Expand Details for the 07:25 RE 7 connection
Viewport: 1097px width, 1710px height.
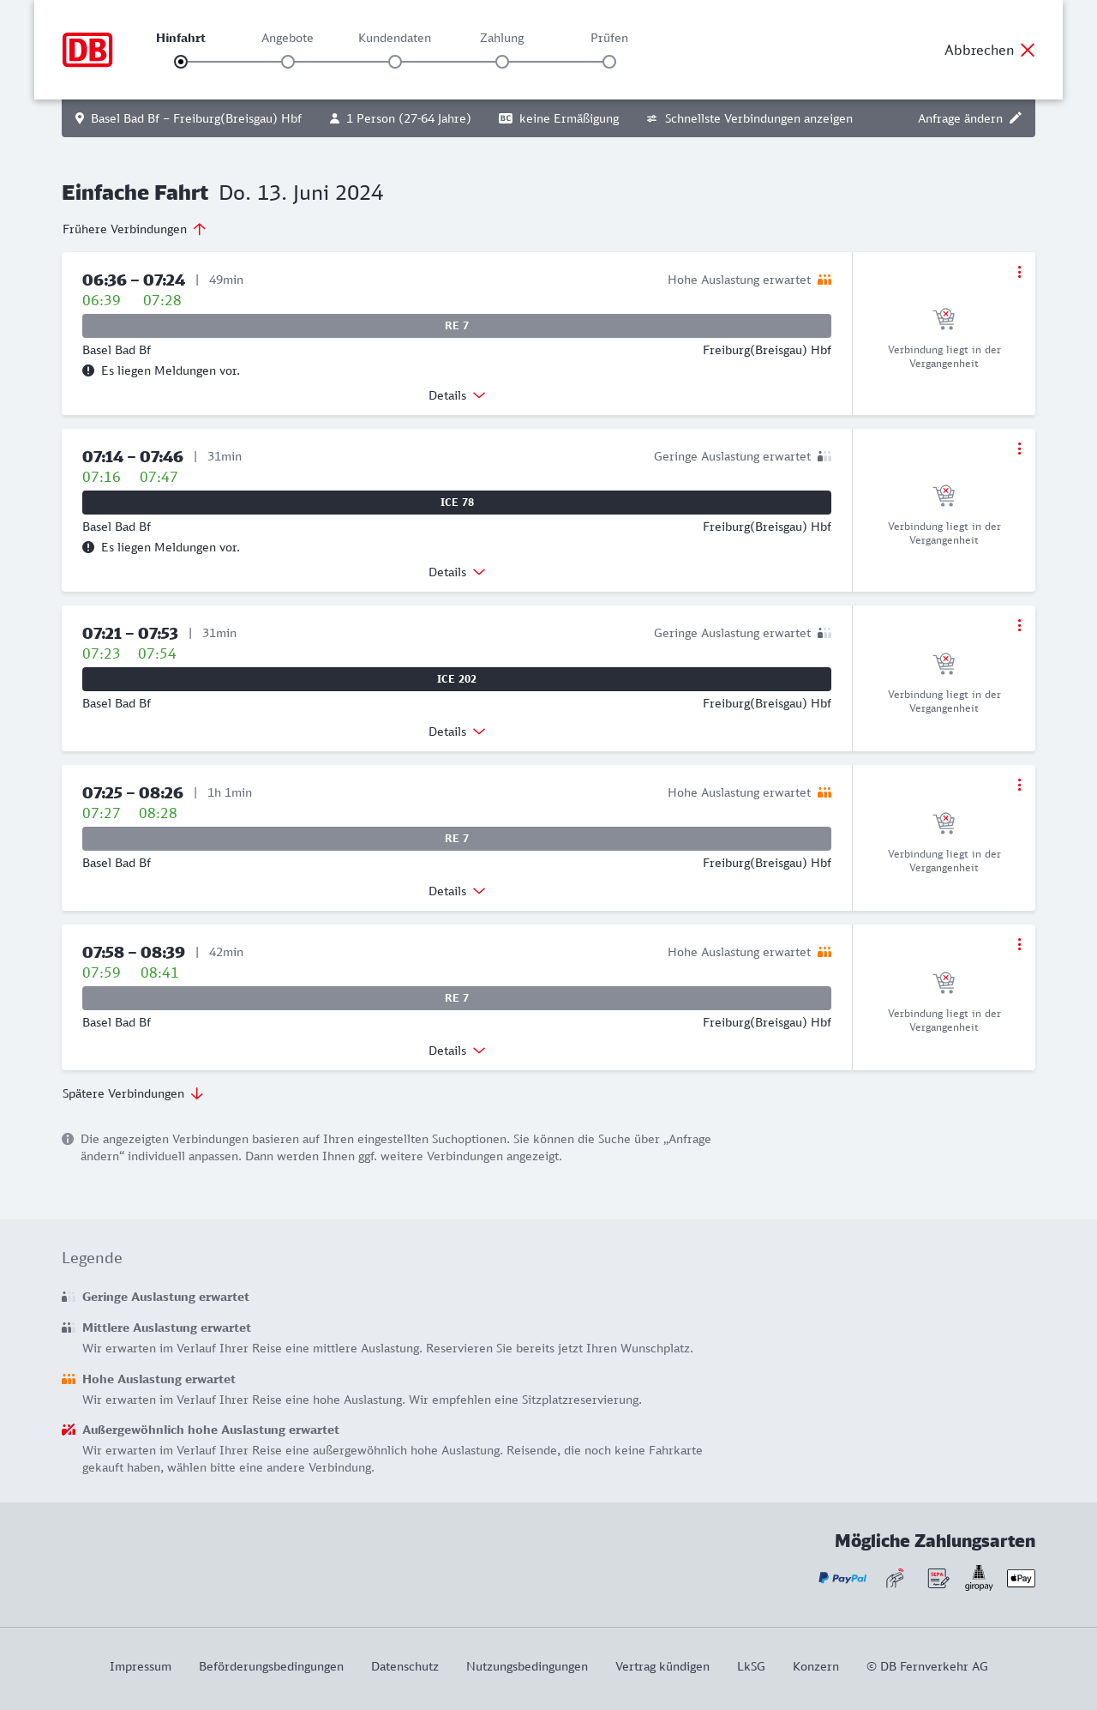[457, 891]
